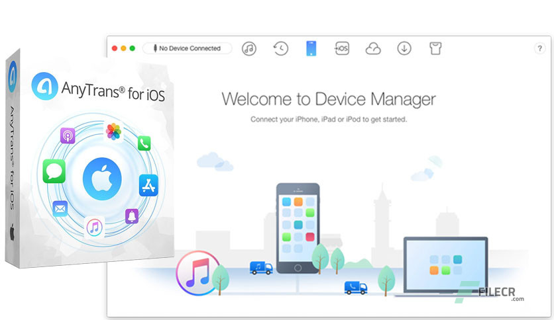554x320 pixels.
Task: Click the App Store icon on product box
Action: pyautogui.click(x=148, y=185)
